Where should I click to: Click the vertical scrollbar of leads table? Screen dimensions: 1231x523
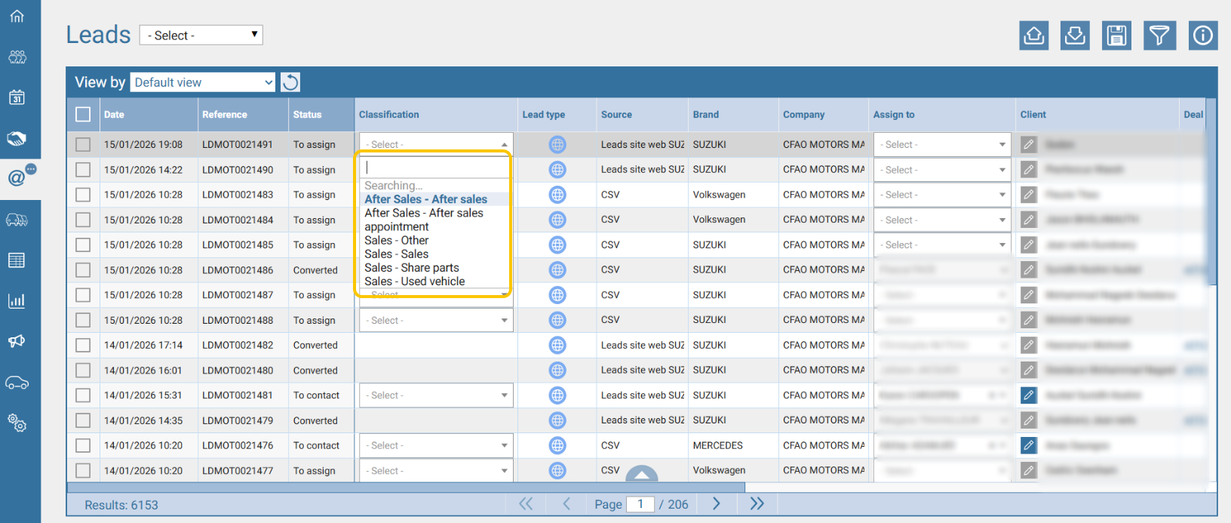point(1211,192)
